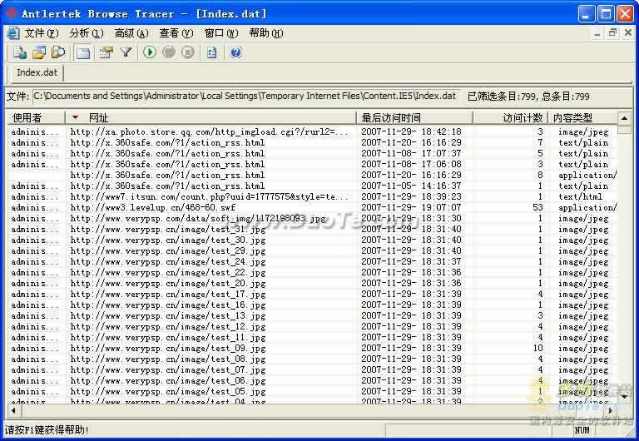Image resolution: width=639 pixels, height=441 pixels.
Task: Click the timestamp 2007-11-05 14:16:37
Action: coord(411,186)
